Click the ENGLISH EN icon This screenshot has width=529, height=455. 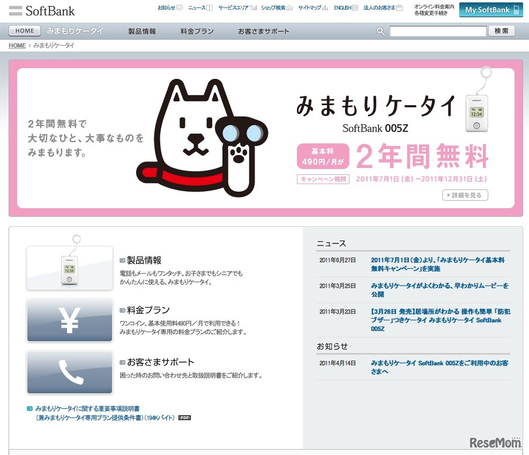355,8
